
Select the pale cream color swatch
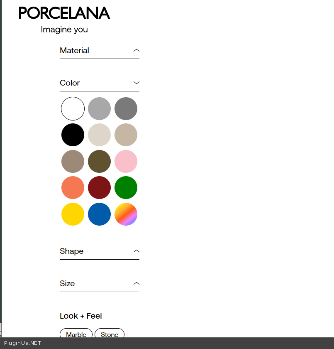coord(99,135)
